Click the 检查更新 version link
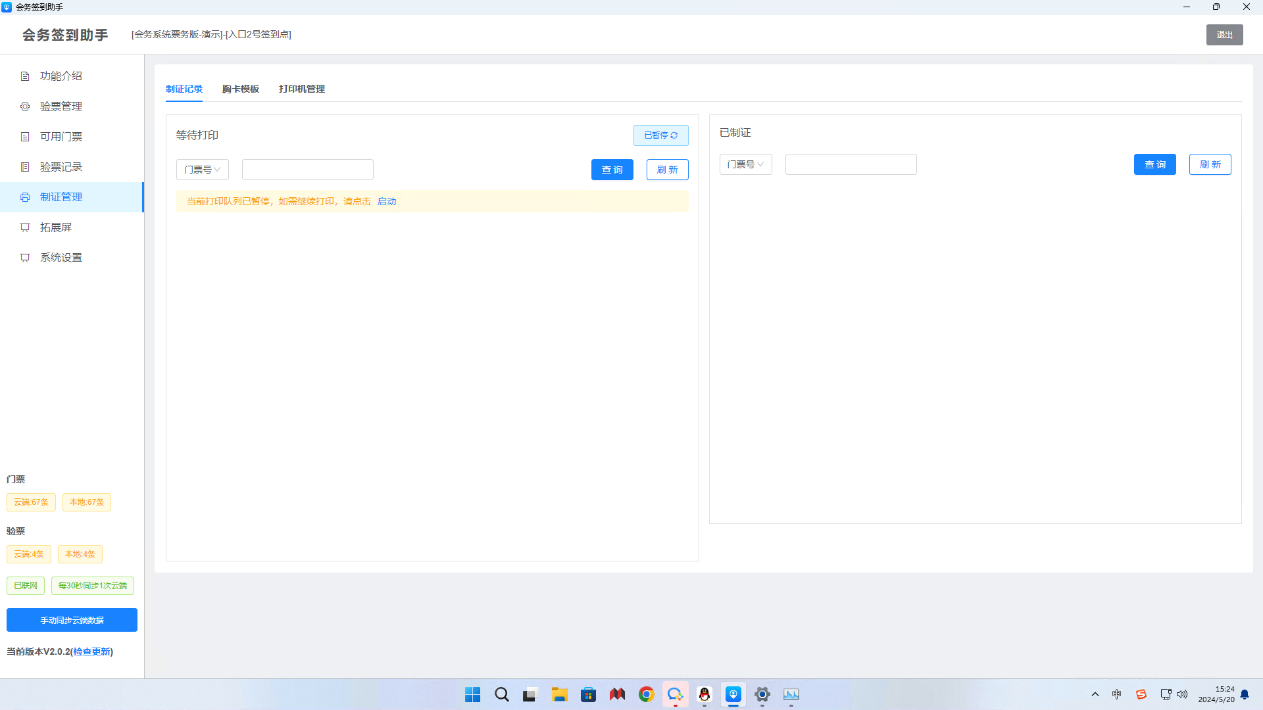 [91, 651]
